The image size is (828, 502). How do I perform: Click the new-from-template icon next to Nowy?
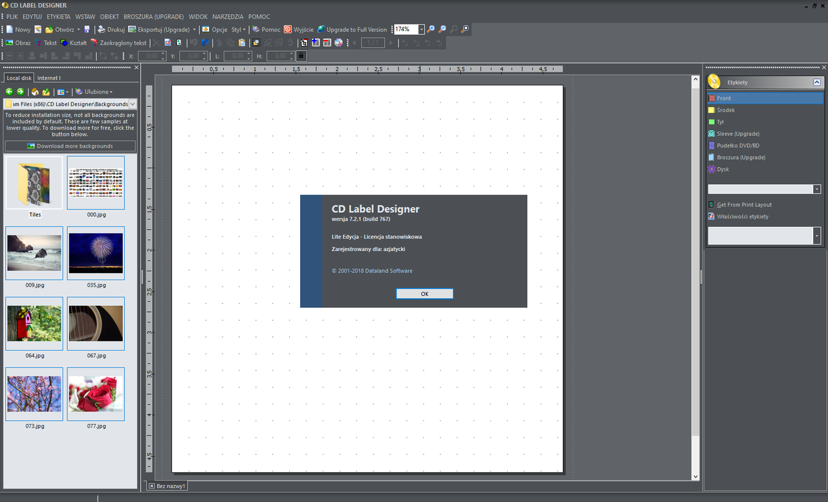(x=38, y=29)
